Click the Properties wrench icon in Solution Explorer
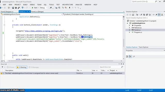The width and height of the screenshot is (165, 92). [156, 15]
